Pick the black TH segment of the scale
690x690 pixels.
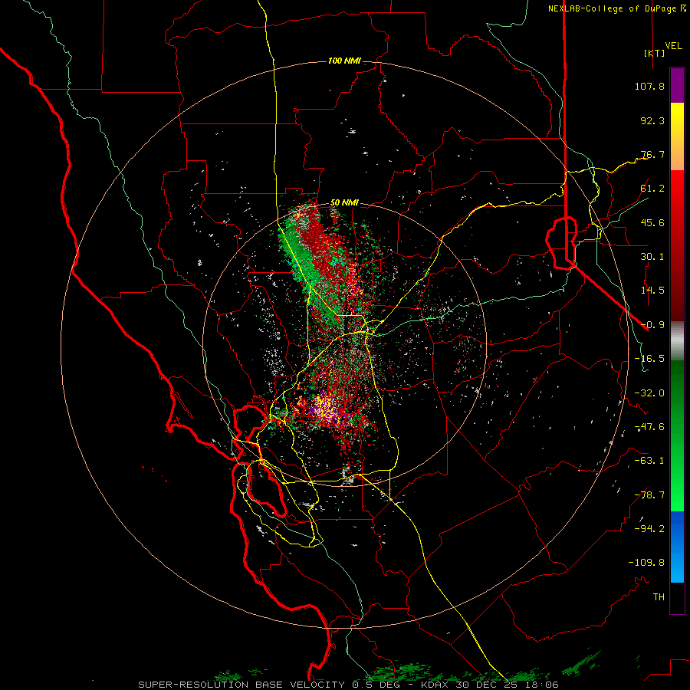[677, 597]
